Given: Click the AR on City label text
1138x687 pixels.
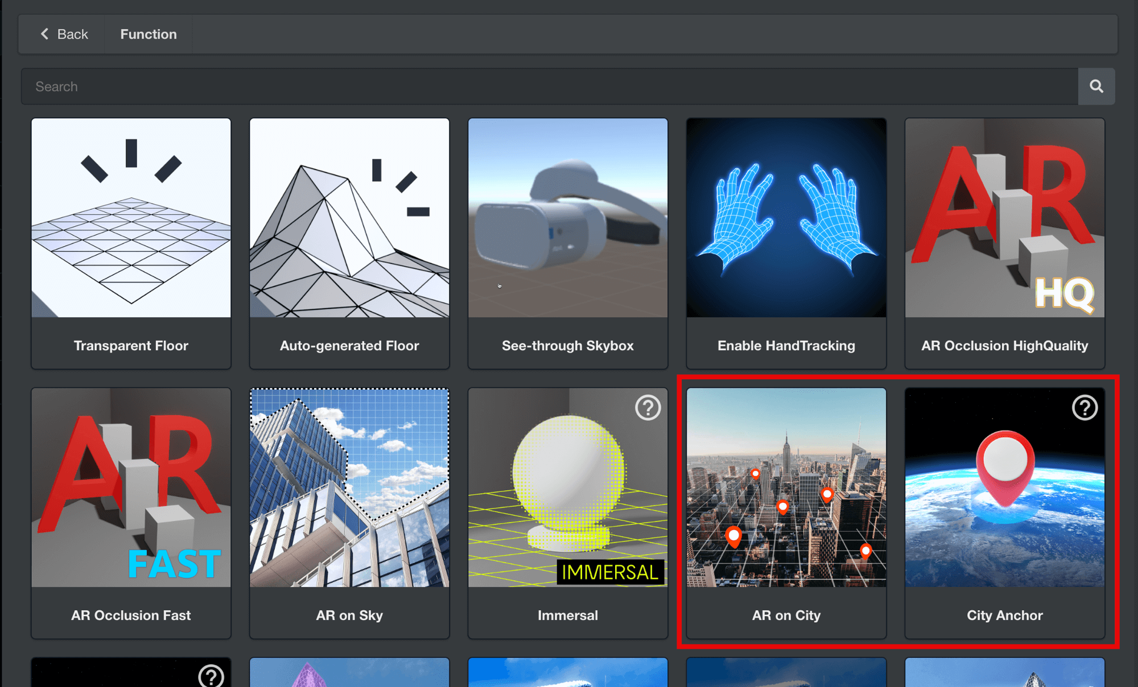Looking at the screenshot, I should coord(786,615).
